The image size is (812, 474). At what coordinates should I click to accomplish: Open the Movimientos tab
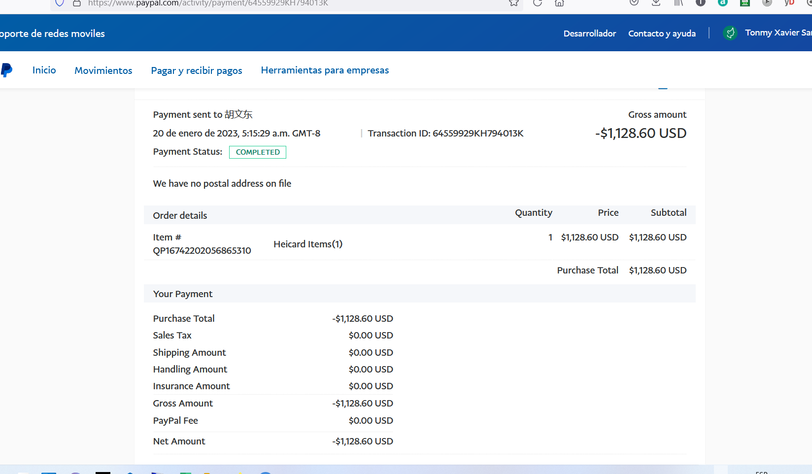click(103, 70)
